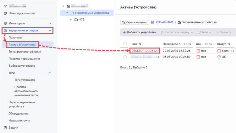236x133 pixels.
Task: Check the second device row checkbox
Action: [x=125, y=57]
